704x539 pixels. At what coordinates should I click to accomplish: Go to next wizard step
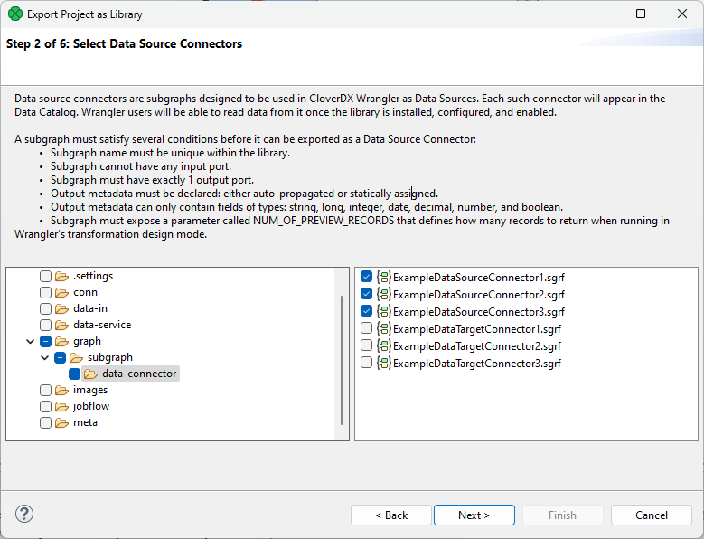(474, 515)
